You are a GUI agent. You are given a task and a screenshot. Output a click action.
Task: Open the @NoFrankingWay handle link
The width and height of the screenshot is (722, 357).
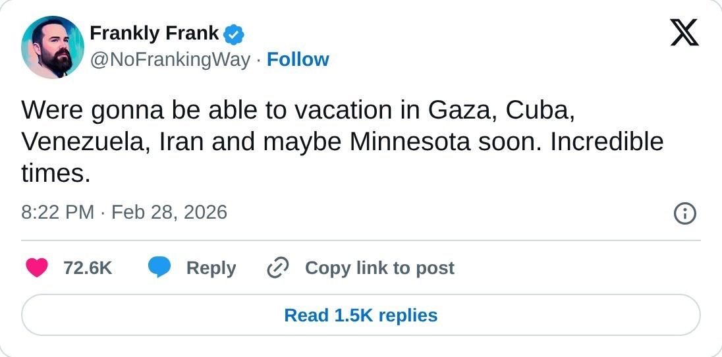tap(170, 60)
